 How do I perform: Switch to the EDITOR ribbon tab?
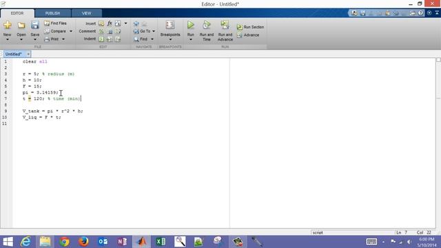tap(17, 13)
